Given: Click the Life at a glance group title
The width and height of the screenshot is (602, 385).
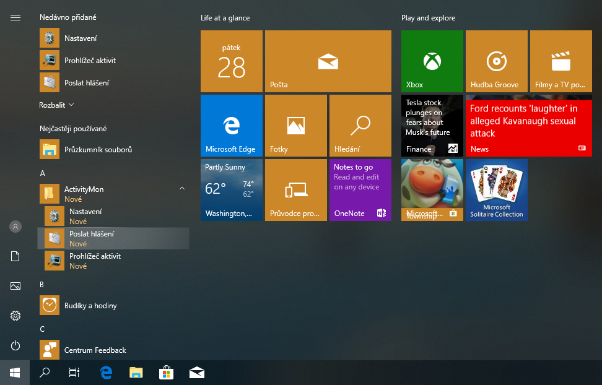Looking at the screenshot, I should click(225, 18).
